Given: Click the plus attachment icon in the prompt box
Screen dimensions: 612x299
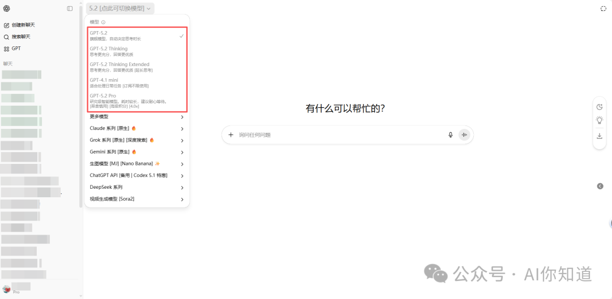Looking at the screenshot, I should click(x=231, y=135).
